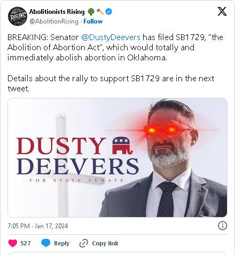Open the tweet info circle icon

click(222, 226)
